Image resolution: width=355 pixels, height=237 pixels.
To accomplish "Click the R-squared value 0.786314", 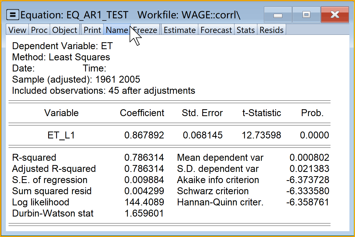I will (x=144, y=158).
